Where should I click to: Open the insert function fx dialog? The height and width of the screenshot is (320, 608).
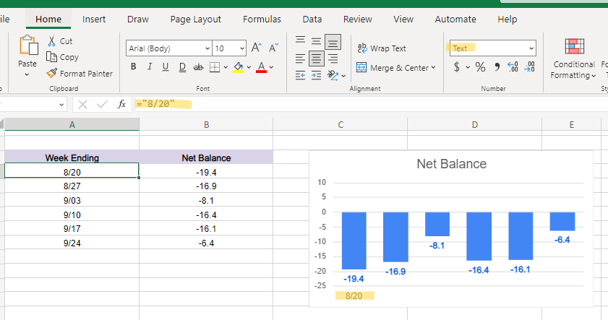121,104
